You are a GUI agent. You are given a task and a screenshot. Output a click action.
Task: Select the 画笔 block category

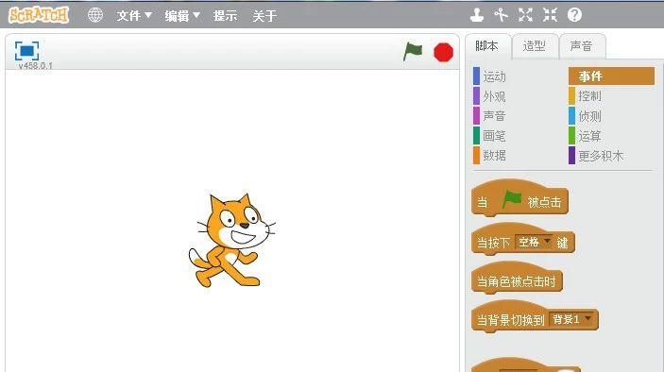(x=490, y=136)
